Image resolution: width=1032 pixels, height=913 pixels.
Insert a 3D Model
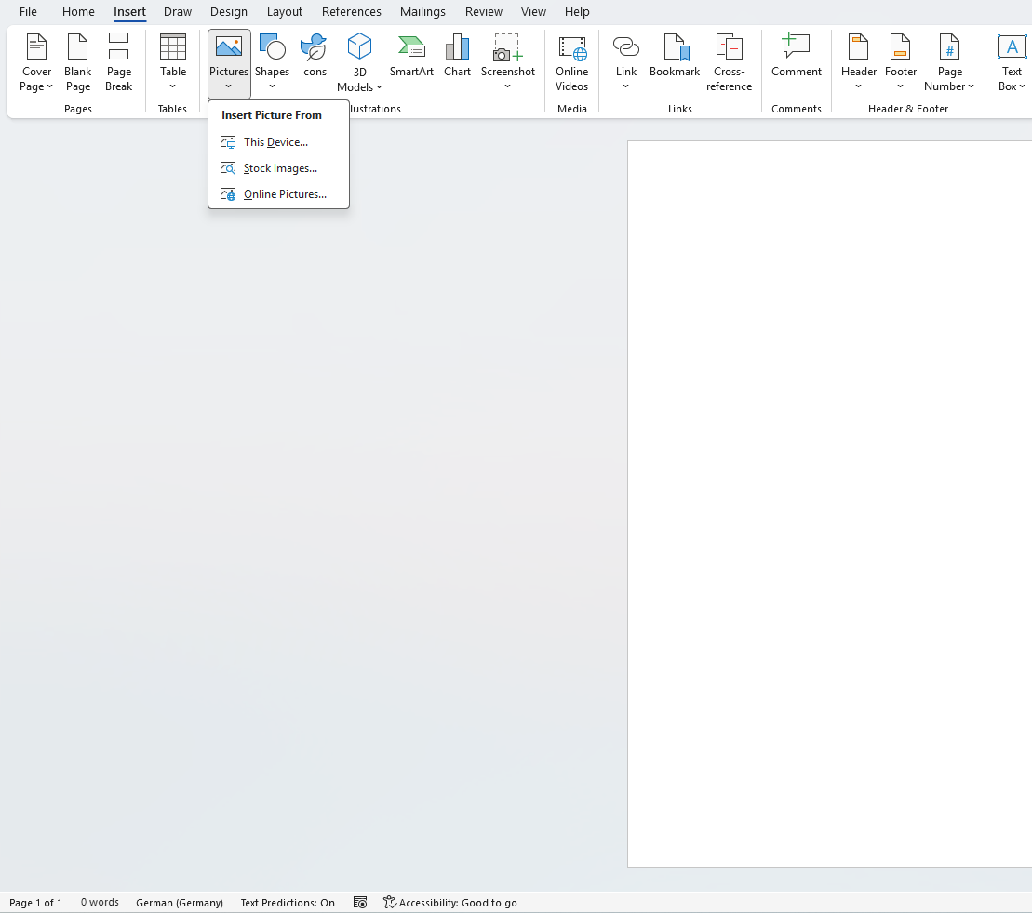(359, 63)
